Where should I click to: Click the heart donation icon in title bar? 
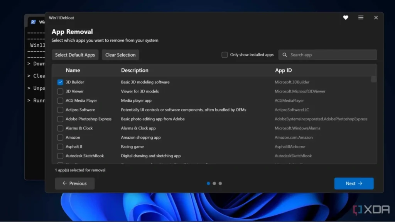coord(345,18)
